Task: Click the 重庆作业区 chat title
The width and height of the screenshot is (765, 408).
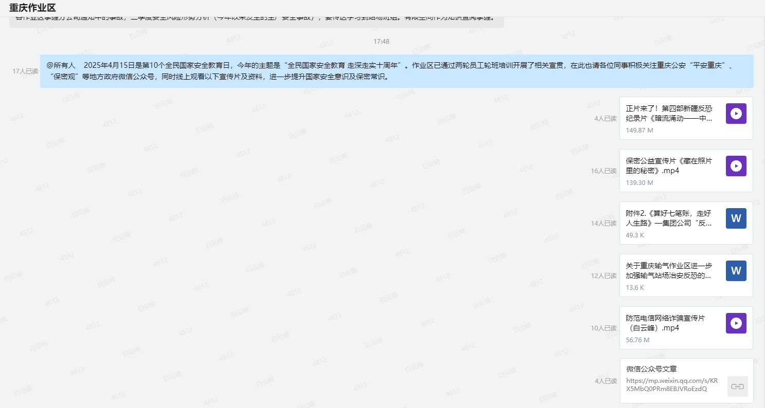Action: [32, 8]
